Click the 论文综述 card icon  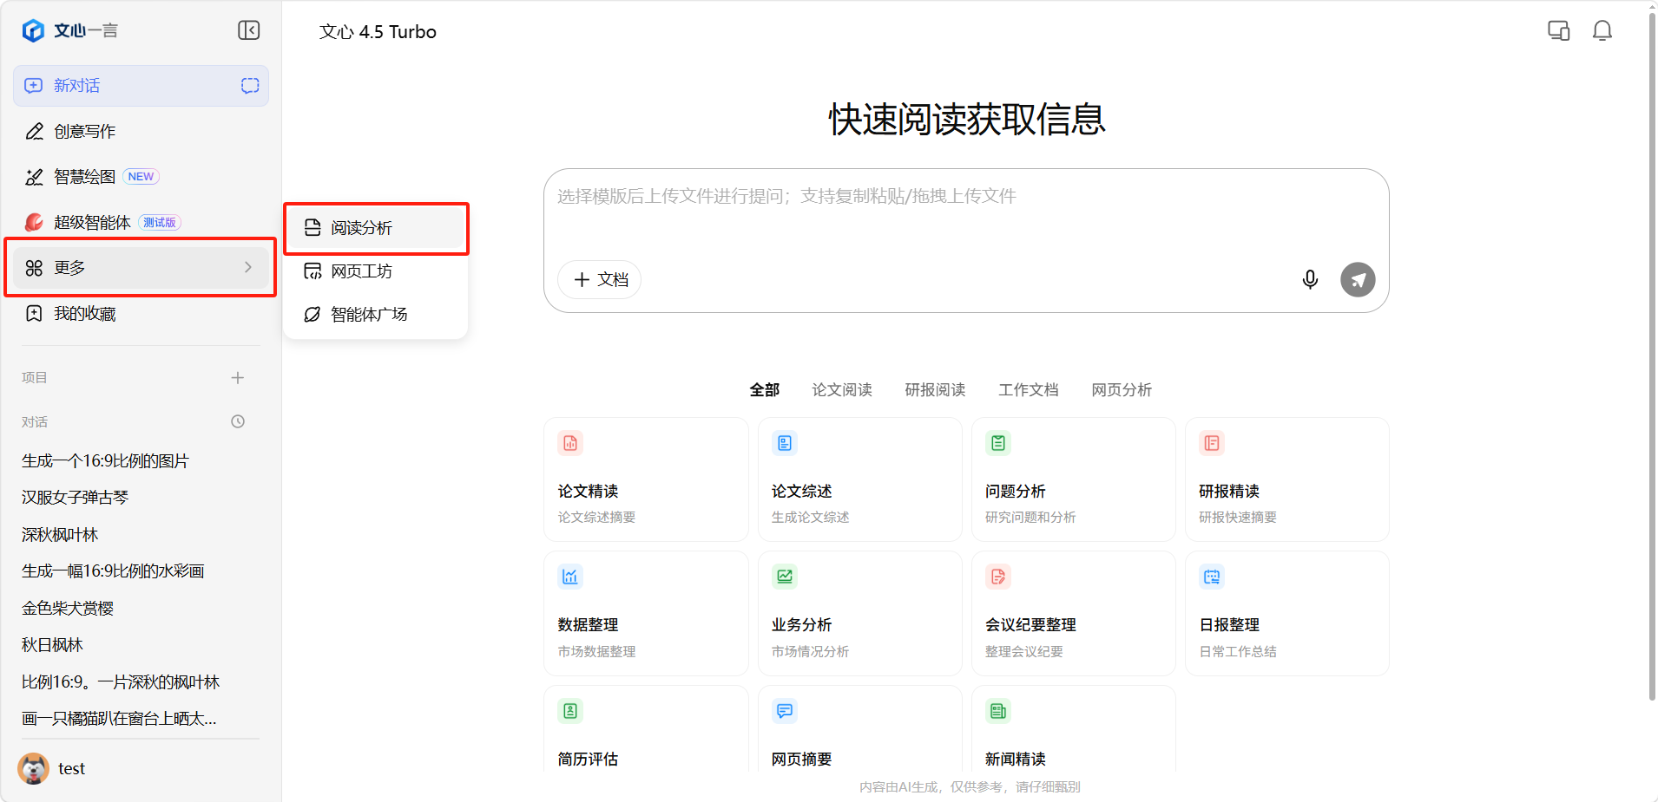(785, 444)
